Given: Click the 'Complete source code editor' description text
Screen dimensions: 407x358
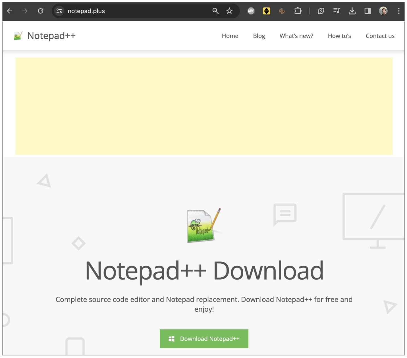Looking at the screenshot, I should point(204,304).
